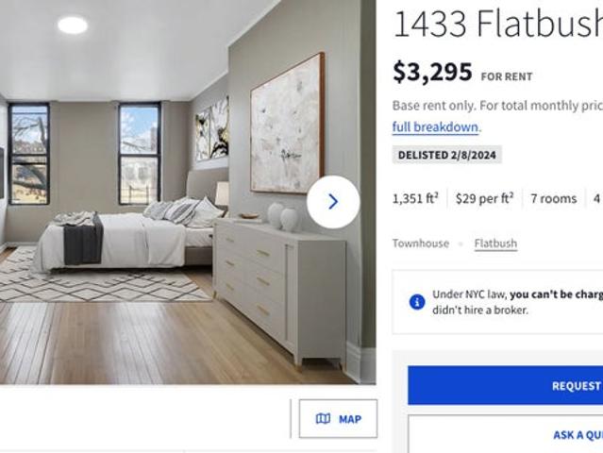Image resolution: width=603 pixels, height=453 pixels.
Task: Select the 1,351 ft² size detail
Action: 415,198
